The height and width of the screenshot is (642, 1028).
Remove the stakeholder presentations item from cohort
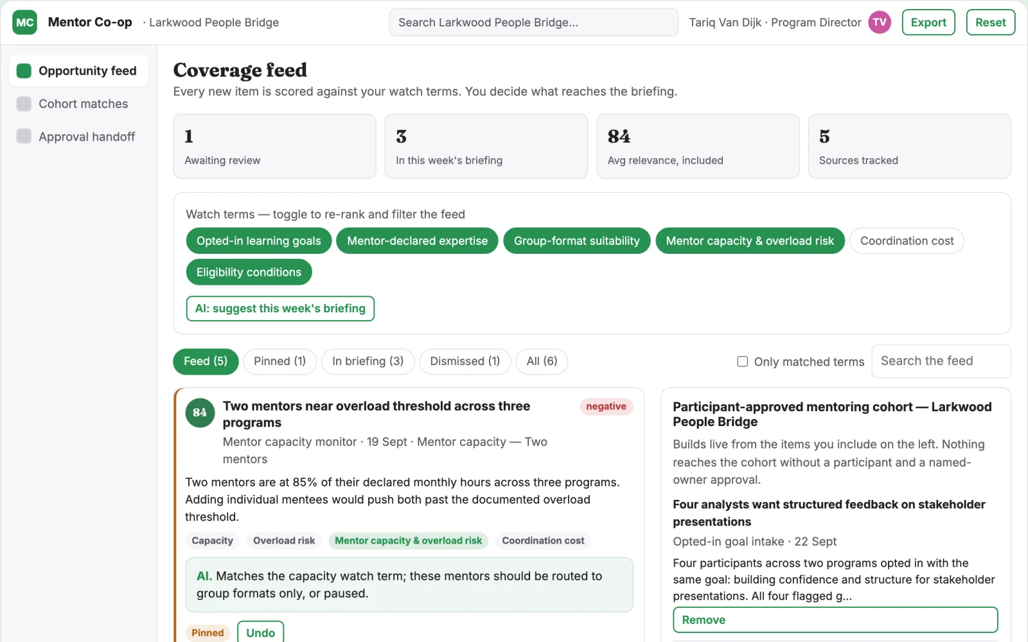pos(835,620)
